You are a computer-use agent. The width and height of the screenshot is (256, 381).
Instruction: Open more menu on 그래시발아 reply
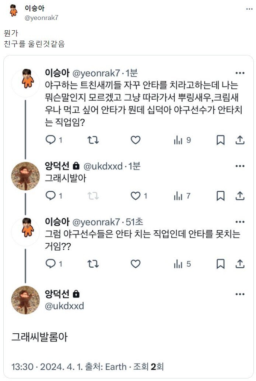[x=240, y=166]
